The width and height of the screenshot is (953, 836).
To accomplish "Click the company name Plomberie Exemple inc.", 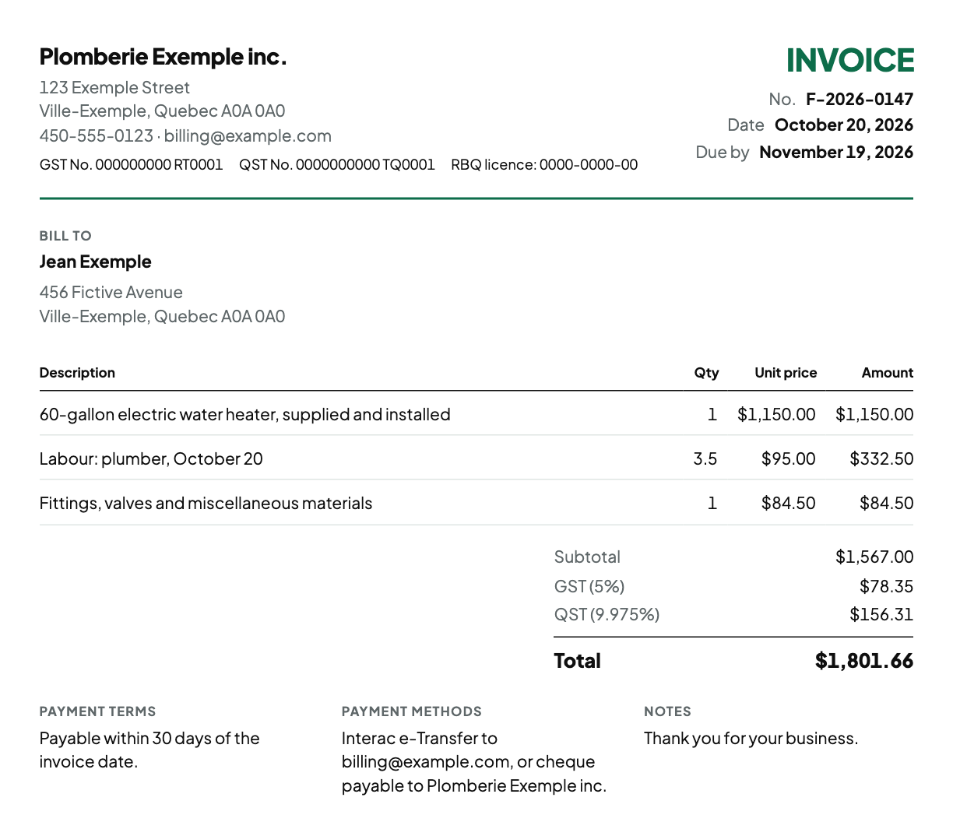I will click(x=163, y=57).
